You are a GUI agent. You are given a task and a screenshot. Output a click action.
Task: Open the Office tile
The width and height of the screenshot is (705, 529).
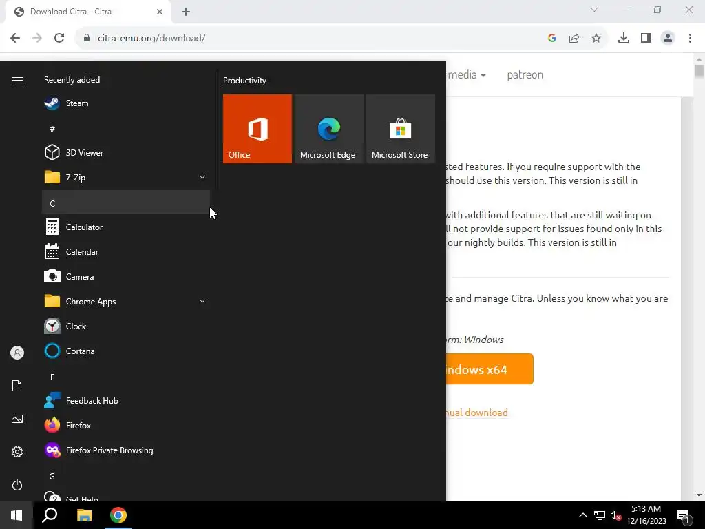[257, 129]
